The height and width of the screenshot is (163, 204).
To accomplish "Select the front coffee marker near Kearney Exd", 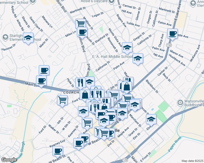I will point(79,143).
